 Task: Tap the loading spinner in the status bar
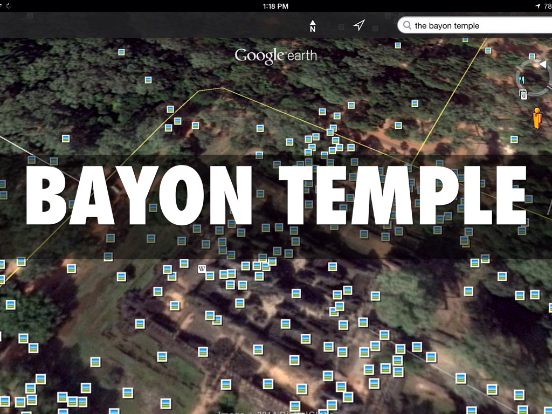9,6
